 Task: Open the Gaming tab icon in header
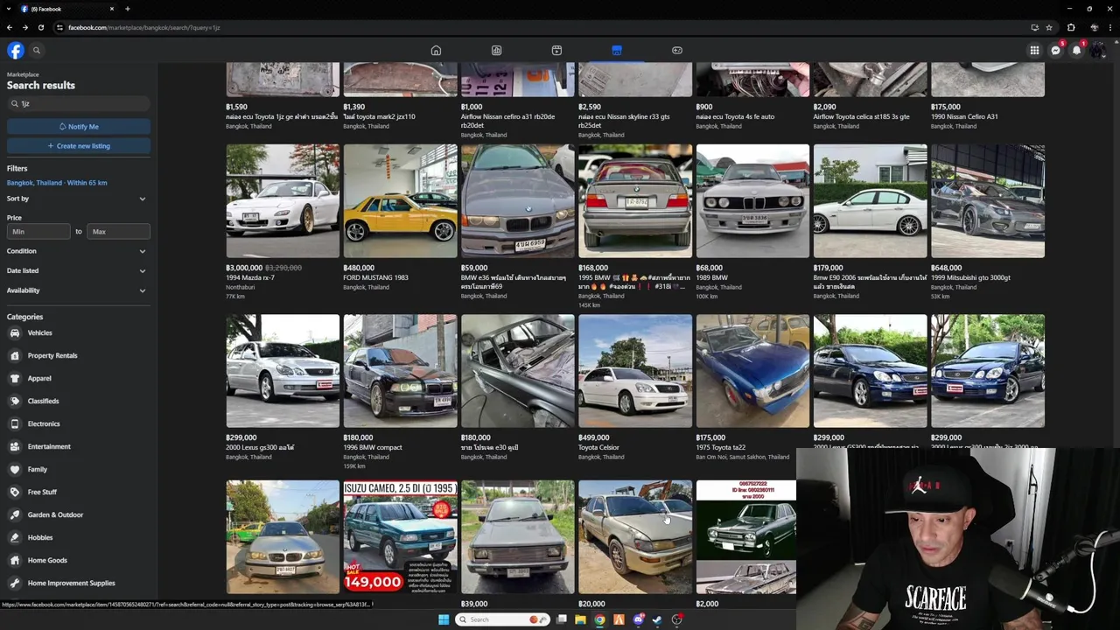tap(677, 50)
